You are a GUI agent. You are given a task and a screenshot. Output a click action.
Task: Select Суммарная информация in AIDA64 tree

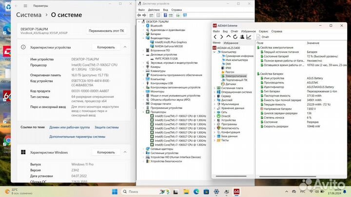click(x=239, y=56)
